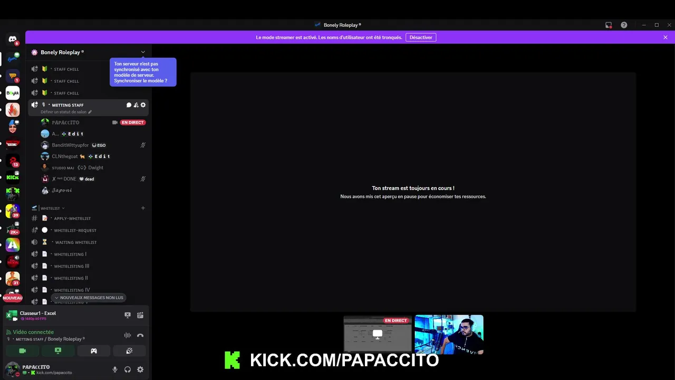Jump to Nouveaux messages non lus

point(89,298)
